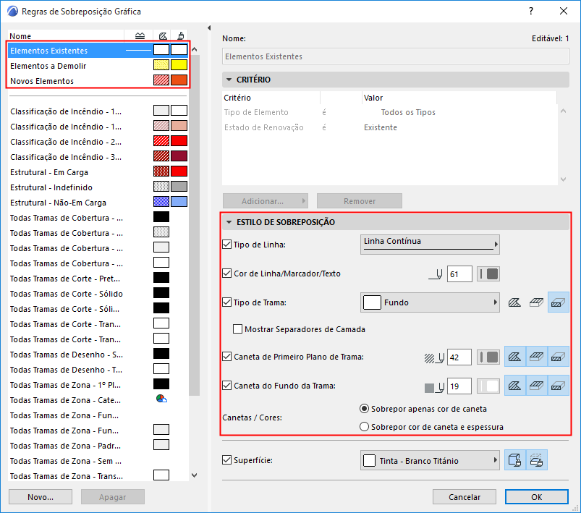581x513 pixels.
Task: Select Todas Tramas de Corte - Sólido rule
Action: pyautogui.click(x=98, y=294)
